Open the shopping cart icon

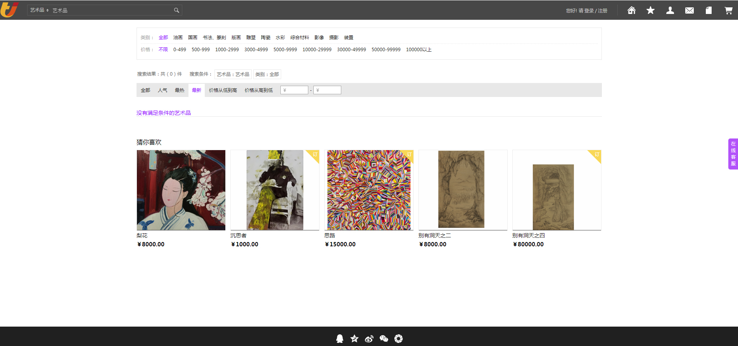click(x=728, y=10)
